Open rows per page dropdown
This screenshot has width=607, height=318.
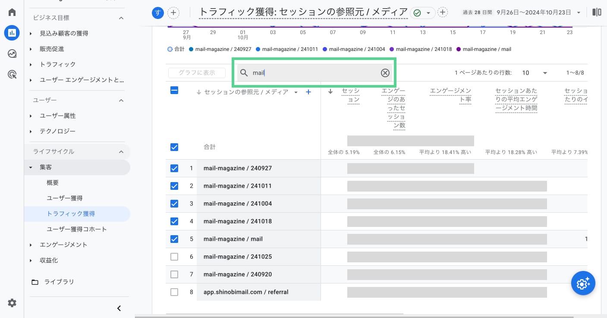point(534,73)
